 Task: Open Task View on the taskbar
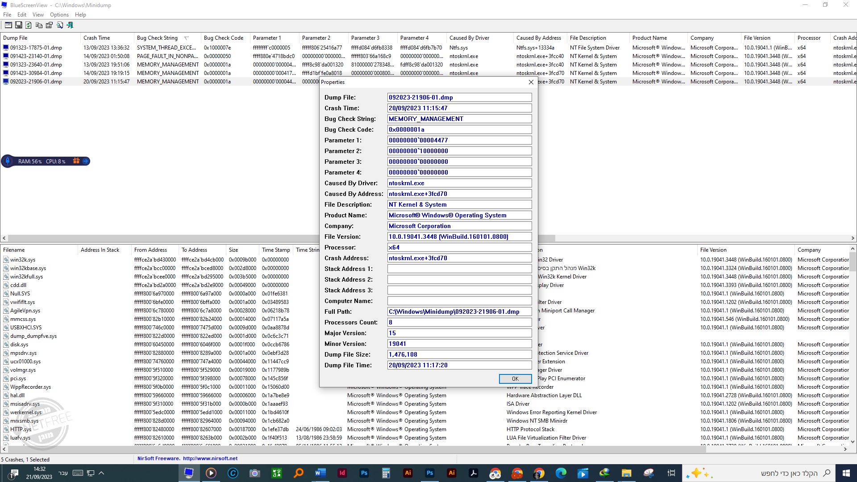[671, 473]
